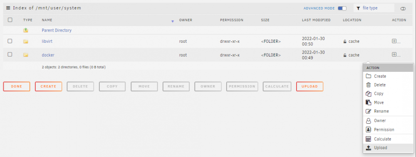Click the hamburger menu icon beside Index
The image size is (416, 157).
[x=8, y=8]
